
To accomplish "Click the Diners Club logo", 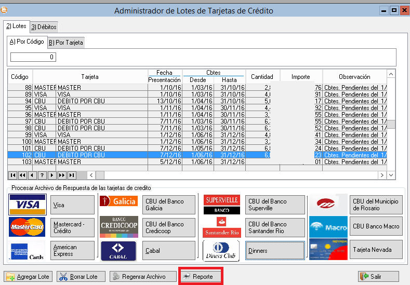I will [221, 251].
